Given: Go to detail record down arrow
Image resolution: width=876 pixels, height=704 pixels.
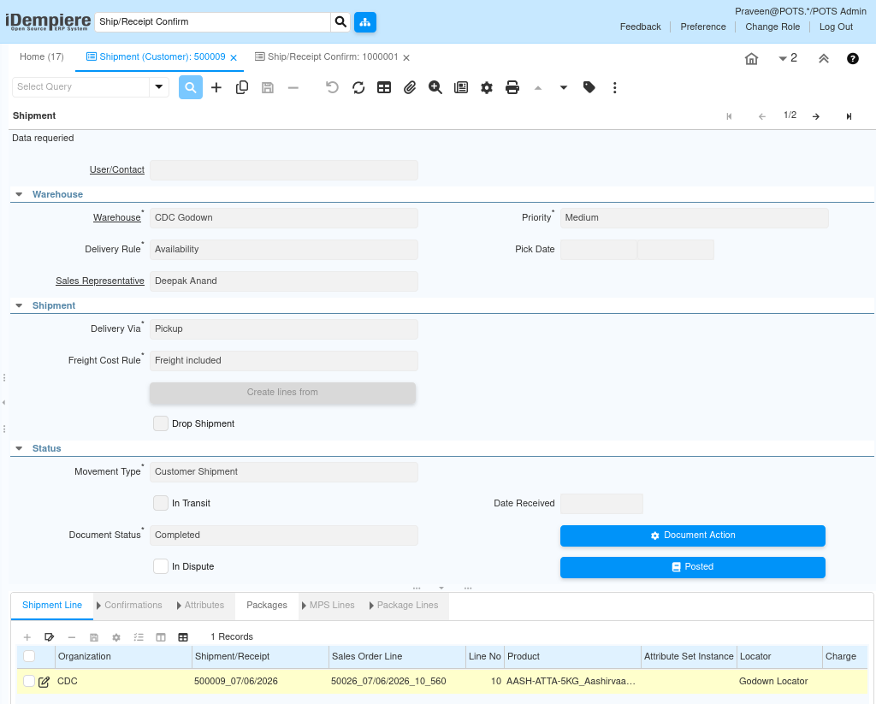Looking at the screenshot, I should tap(564, 88).
